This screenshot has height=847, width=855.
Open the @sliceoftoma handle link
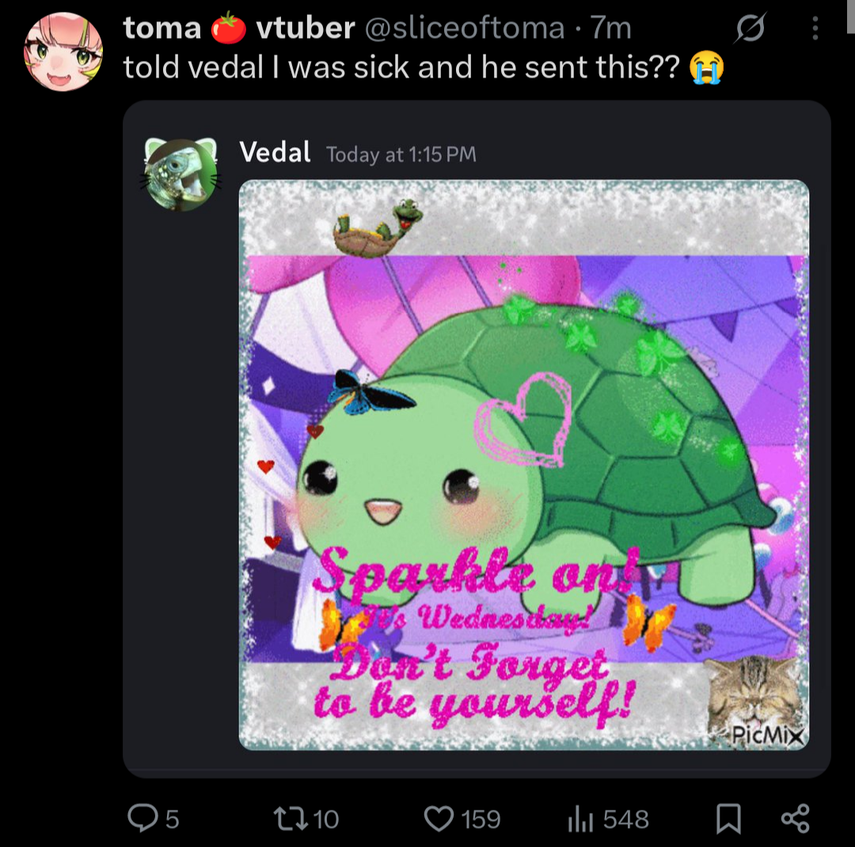(x=465, y=28)
